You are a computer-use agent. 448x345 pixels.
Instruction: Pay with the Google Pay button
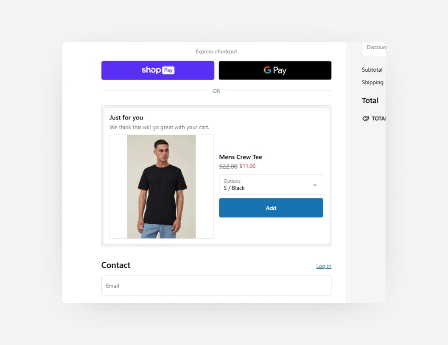pos(275,70)
